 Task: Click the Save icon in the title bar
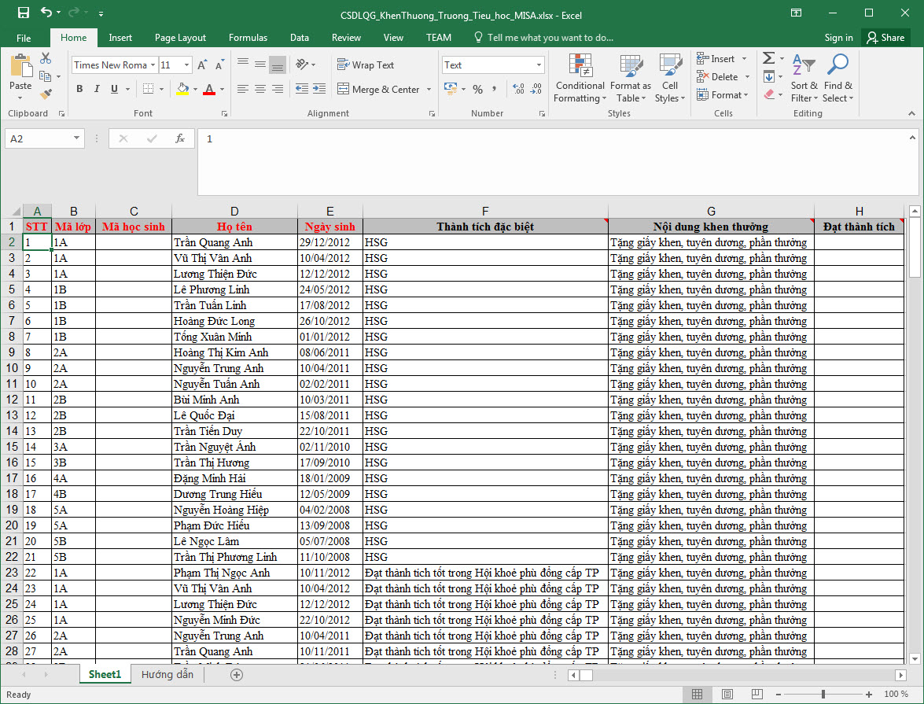pos(23,13)
